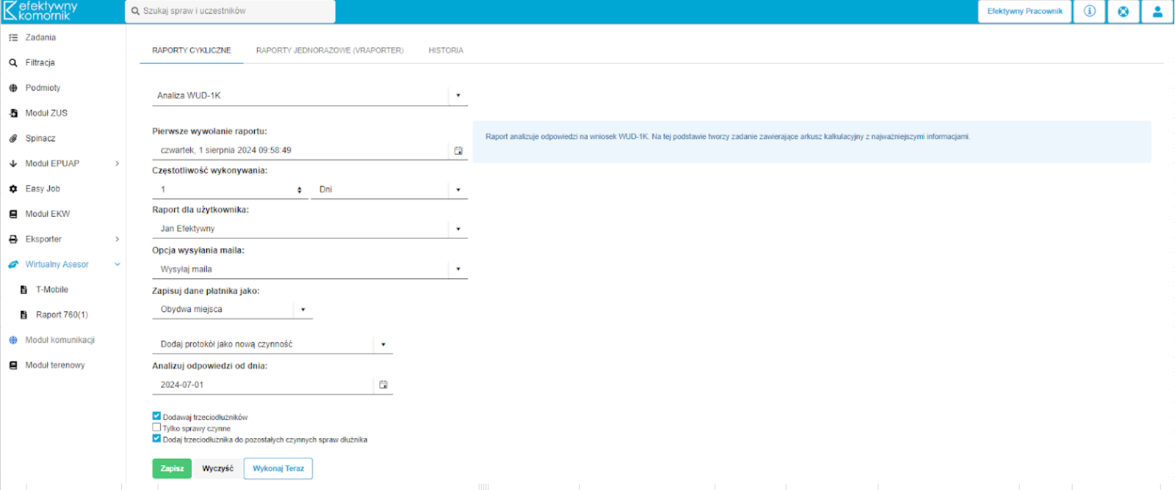Click the WUD-1K report description text

click(728, 137)
